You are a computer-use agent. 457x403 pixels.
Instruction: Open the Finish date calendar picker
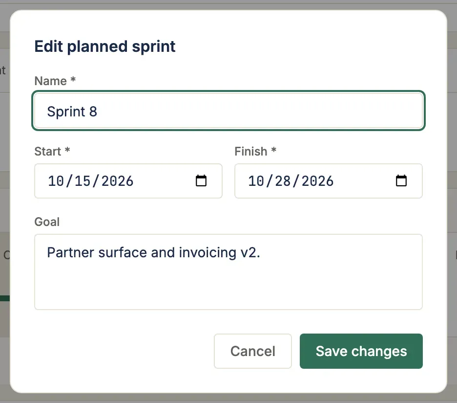click(x=401, y=181)
